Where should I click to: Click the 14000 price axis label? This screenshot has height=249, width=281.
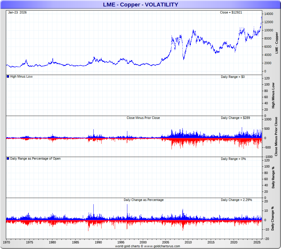click(269, 14)
